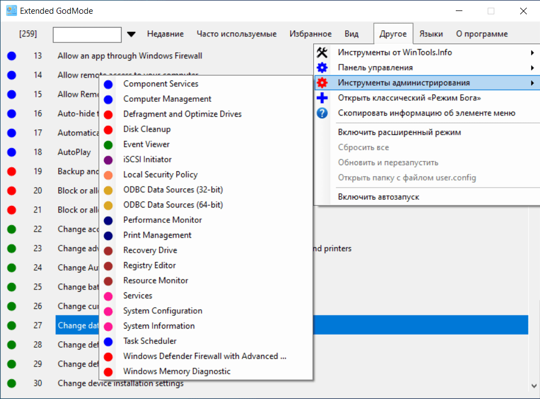540x399 pixels.
Task: Click the green dot on row 25
Action: pos(12,287)
